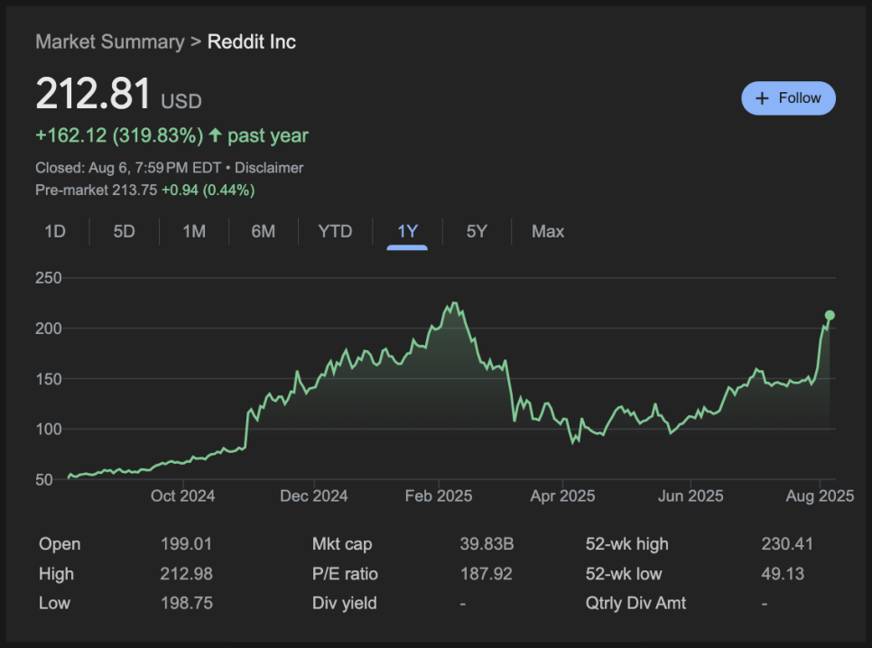
Task: Click the Open value 199.01
Action: coord(186,544)
